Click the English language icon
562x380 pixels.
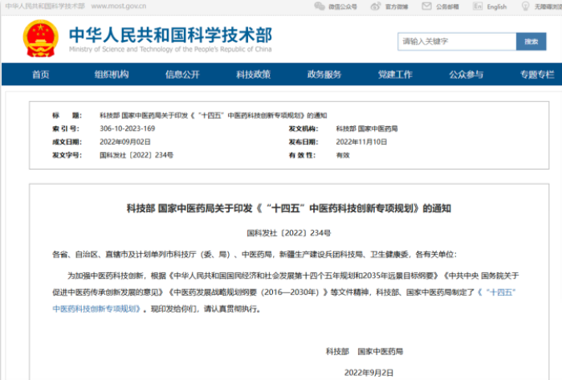point(478,6)
